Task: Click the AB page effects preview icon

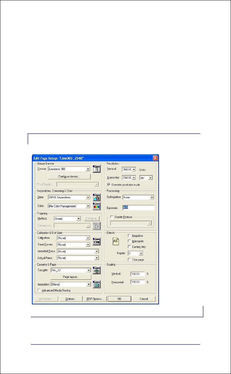Action: pyautogui.click(x=116, y=241)
